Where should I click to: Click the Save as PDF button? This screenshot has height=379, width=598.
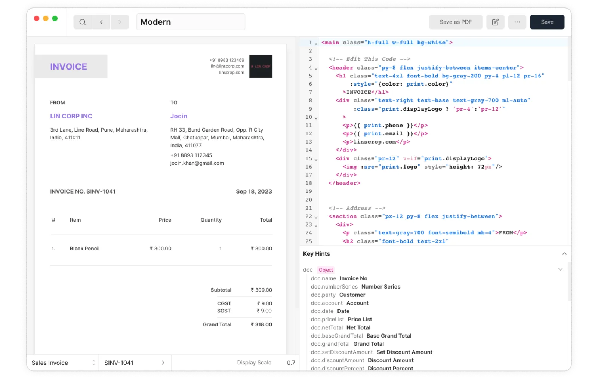455,22
